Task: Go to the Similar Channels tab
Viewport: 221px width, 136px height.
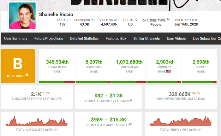Action: tap(146, 39)
